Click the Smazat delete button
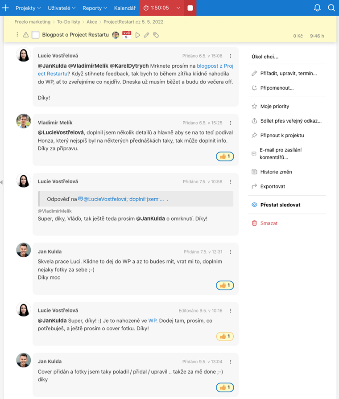 269,223
